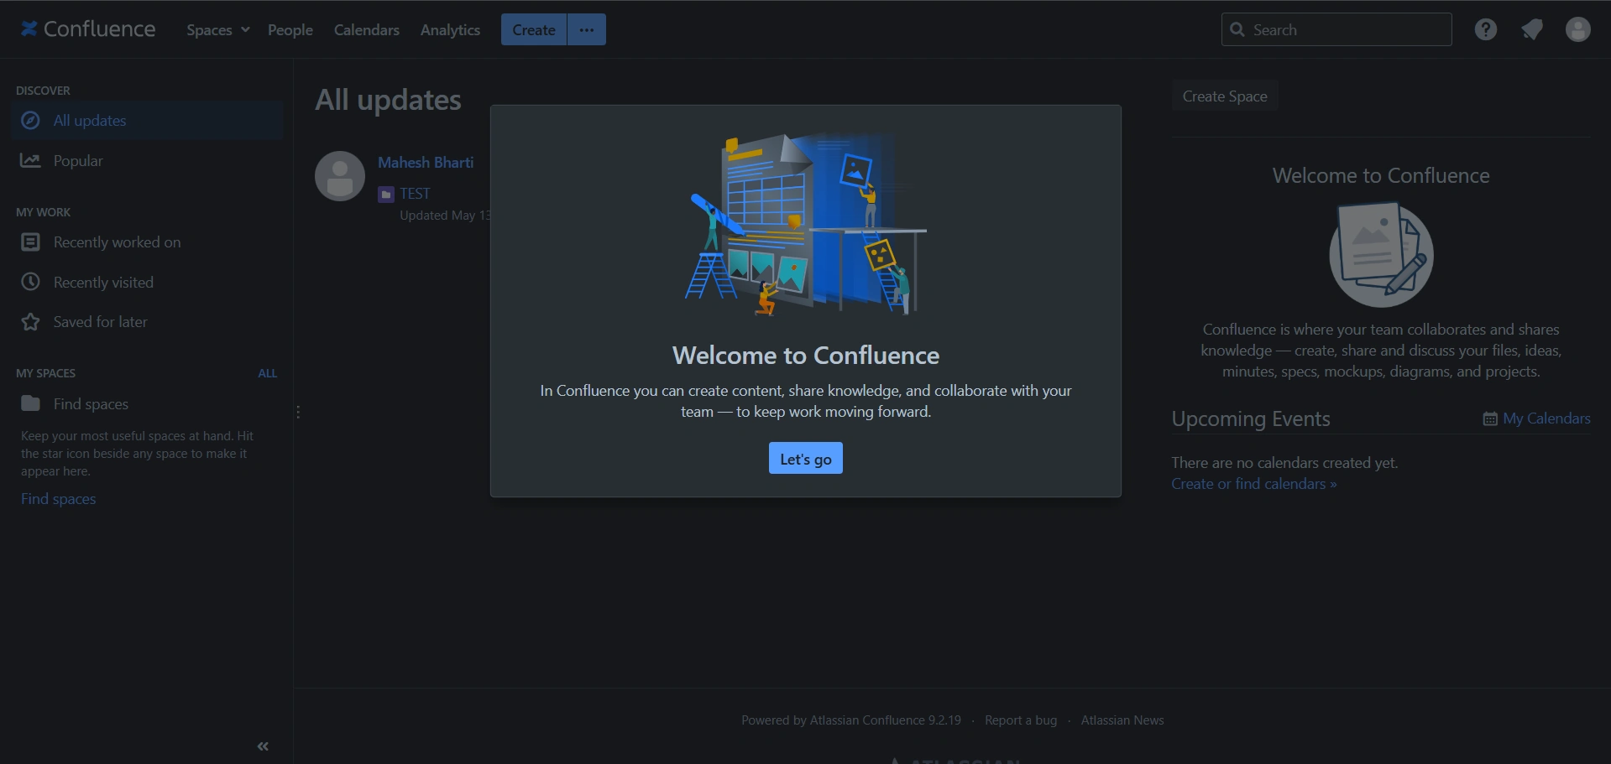Click the Create button
Viewport: 1611px width, 764px height.
534,29
